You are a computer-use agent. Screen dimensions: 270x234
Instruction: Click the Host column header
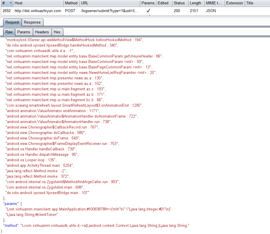38,3
